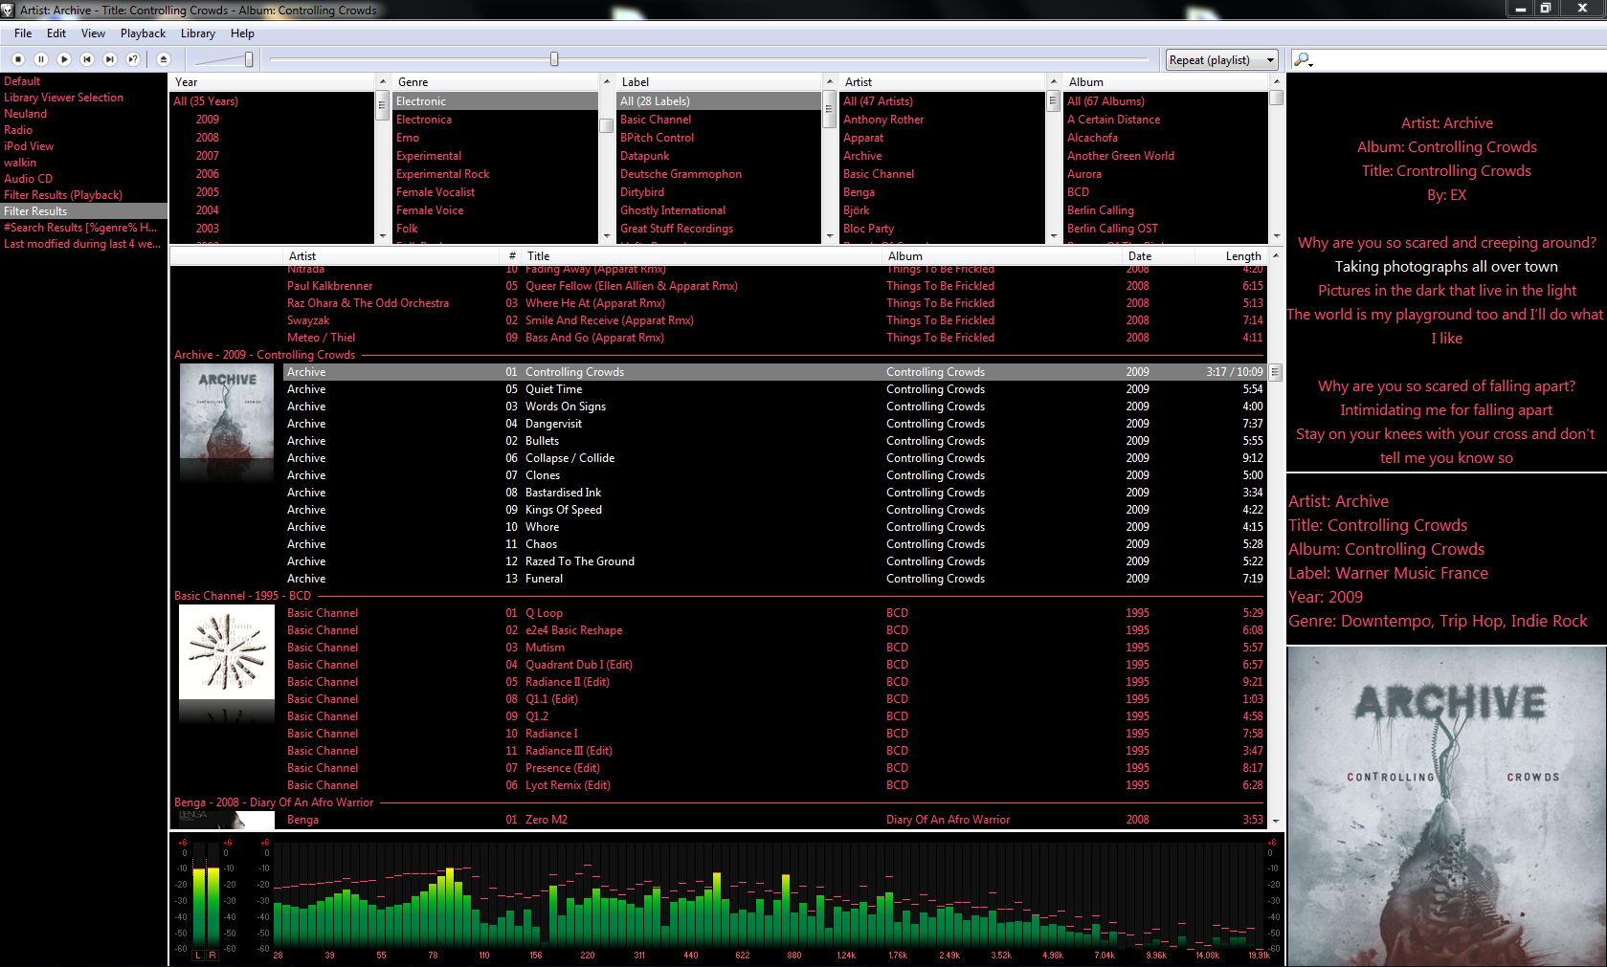The width and height of the screenshot is (1607, 967).
Task: Click the Label filter column header
Action: point(720,82)
